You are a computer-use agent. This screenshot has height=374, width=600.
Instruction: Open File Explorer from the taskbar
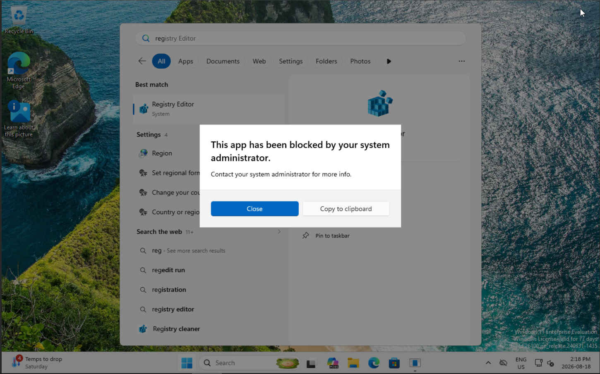[353, 363]
